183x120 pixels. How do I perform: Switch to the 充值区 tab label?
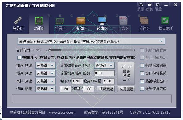point(81,28)
